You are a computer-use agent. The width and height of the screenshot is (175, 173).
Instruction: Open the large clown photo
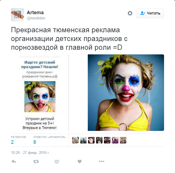click(126, 93)
